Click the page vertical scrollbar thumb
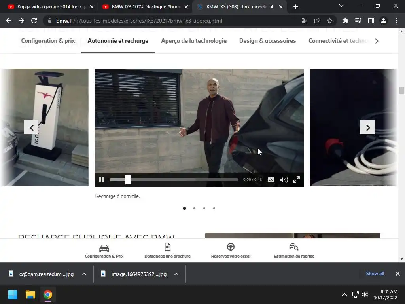Image resolution: width=405 pixels, height=304 pixels. tap(401, 91)
